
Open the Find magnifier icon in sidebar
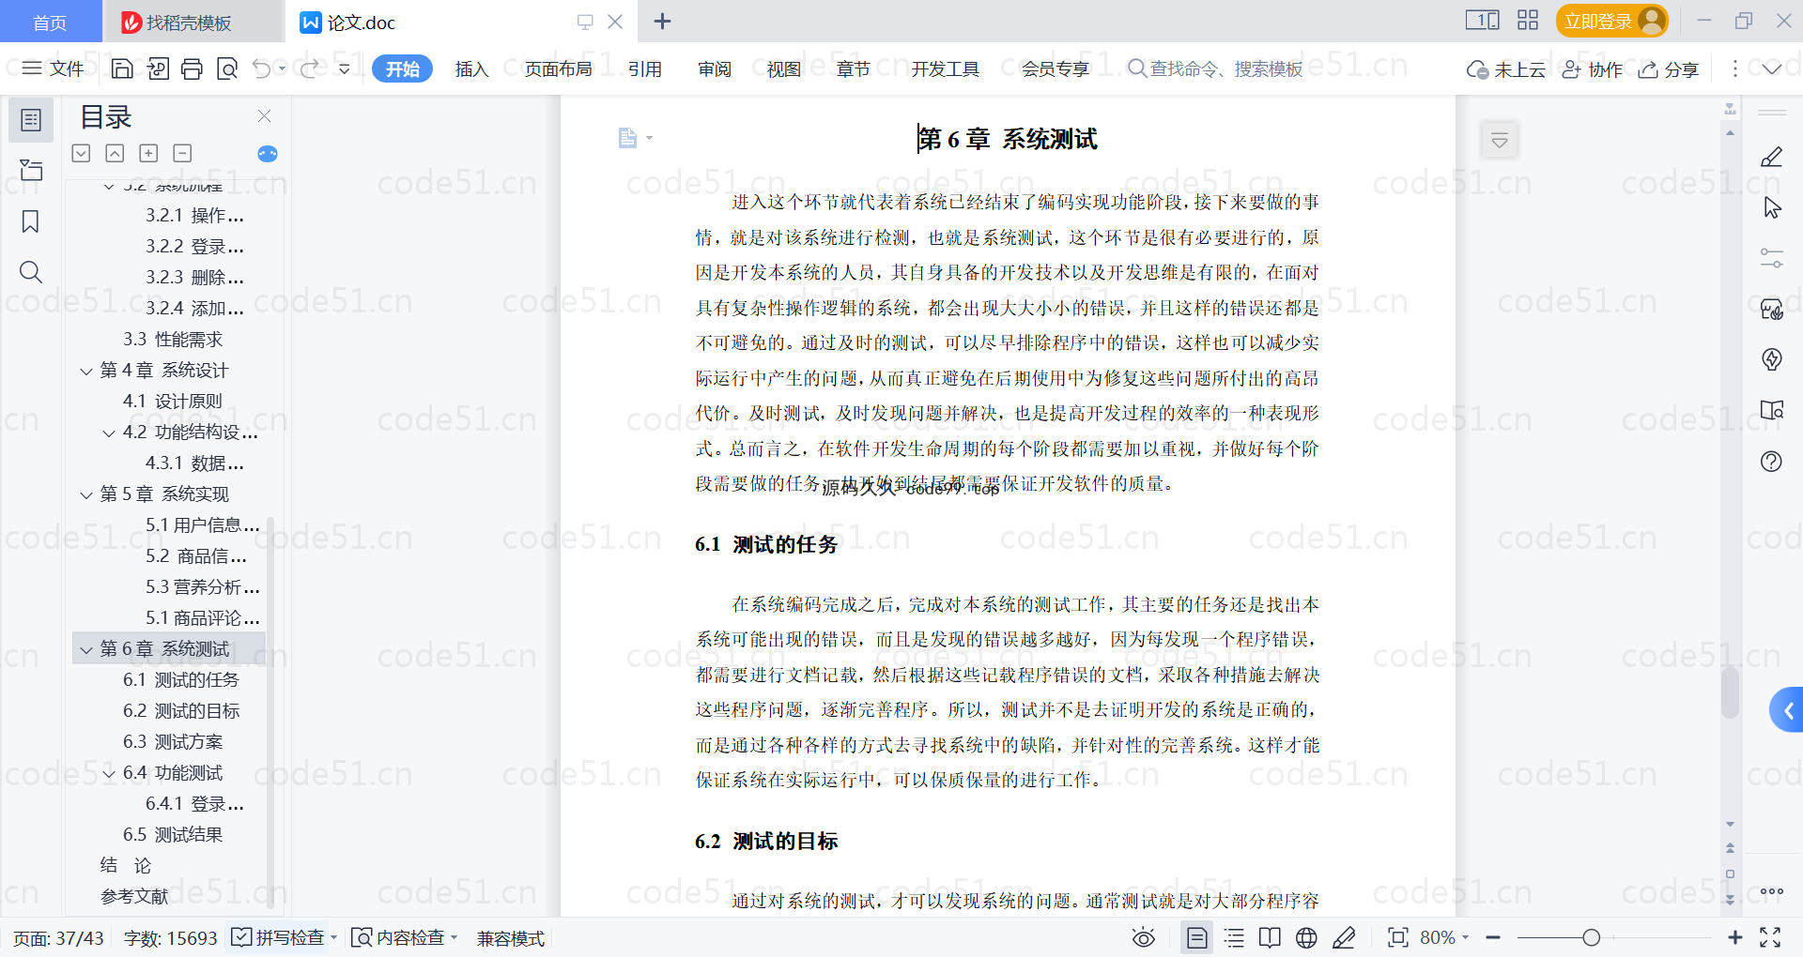click(x=31, y=272)
